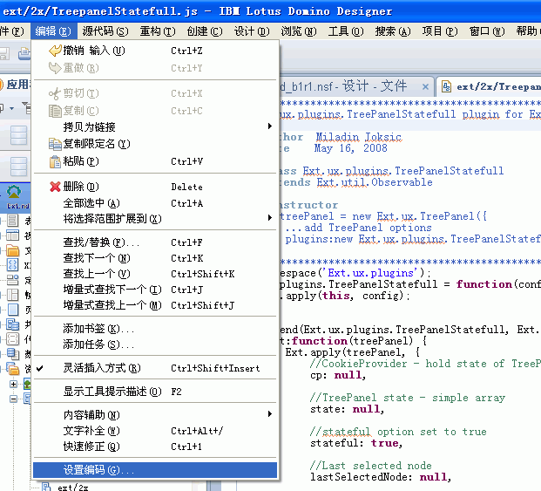The height and width of the screenshot is (491, 541).
Task: Click the yellow Folders icon in the navigator
Action: tap(13, 250)
